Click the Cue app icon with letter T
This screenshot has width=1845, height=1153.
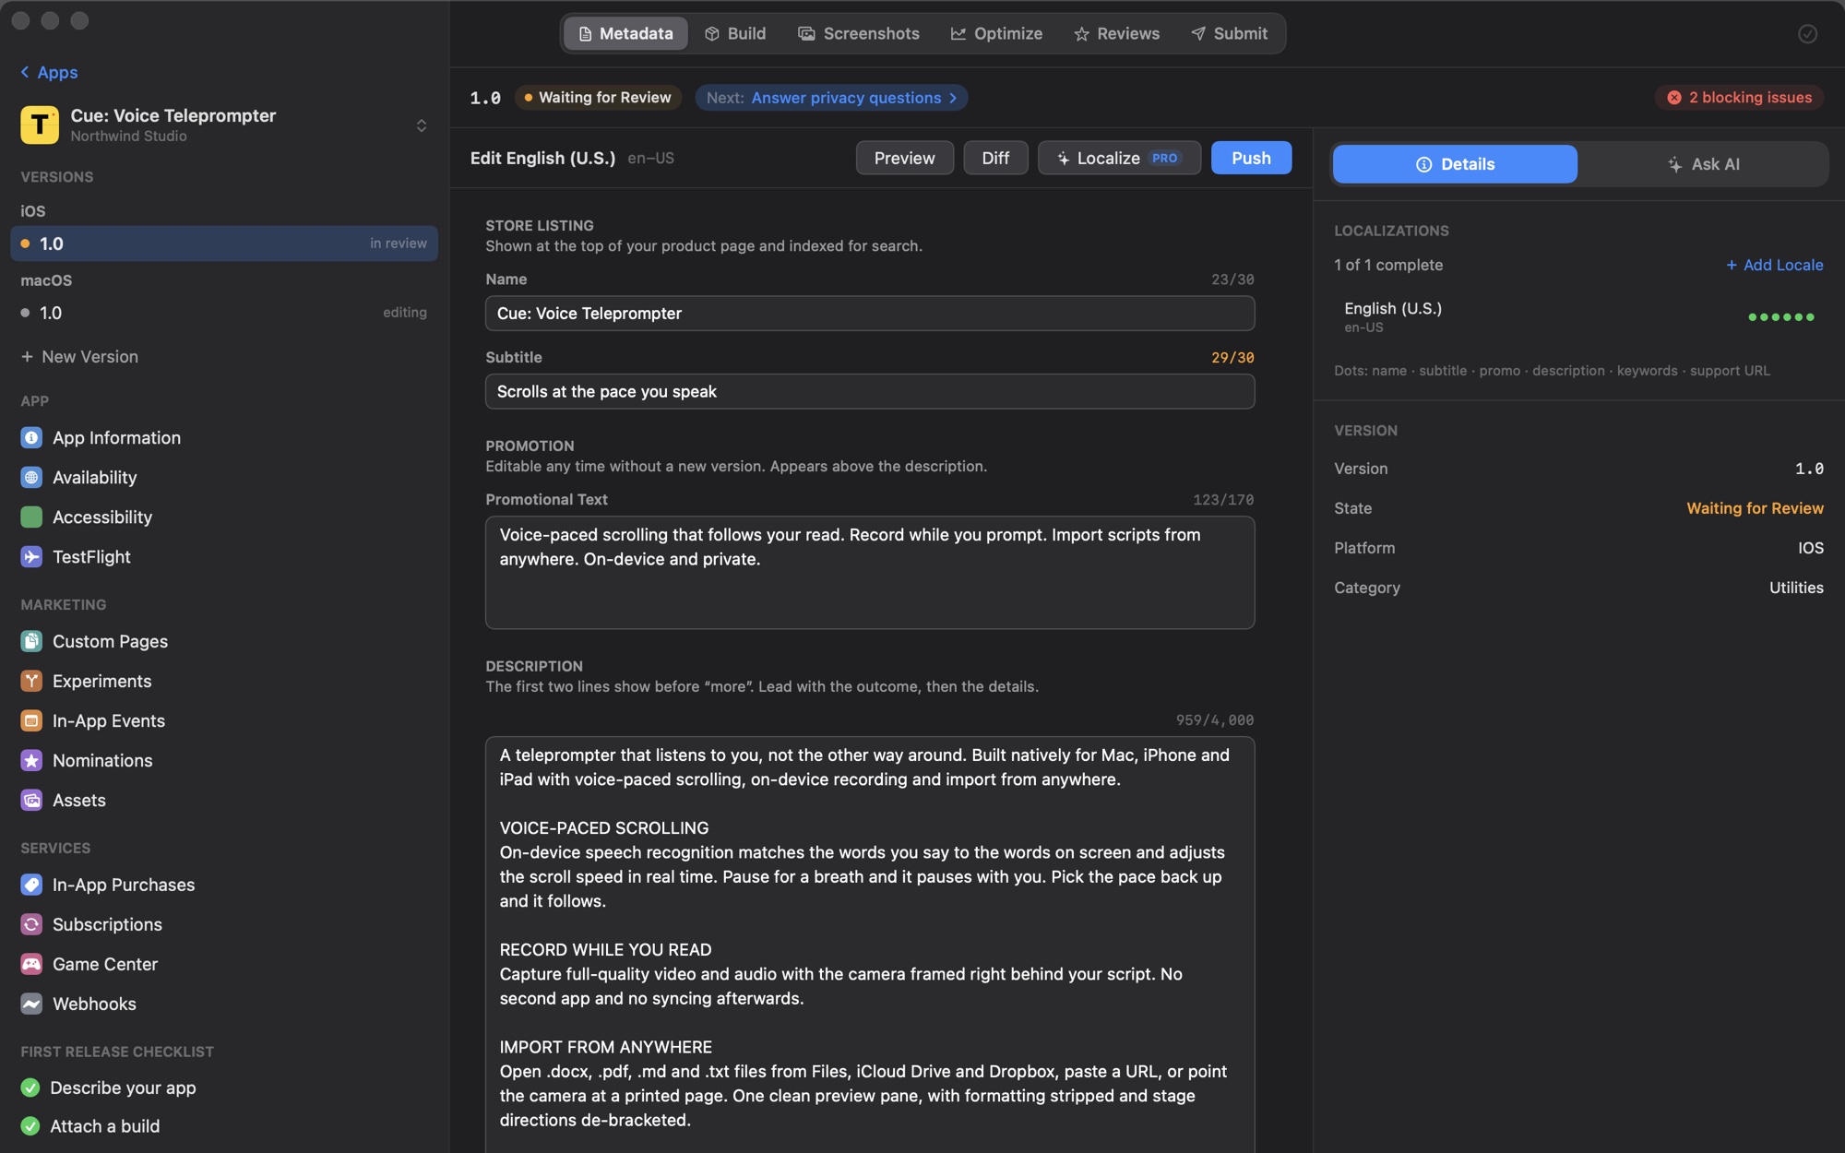click(x=40, y=125)
